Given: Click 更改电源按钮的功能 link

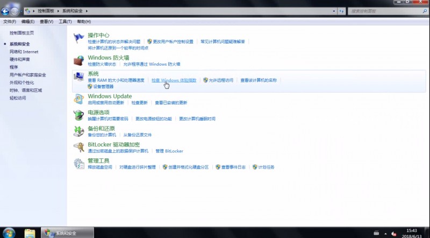Looking at the screenshot, I should (154, 119).
